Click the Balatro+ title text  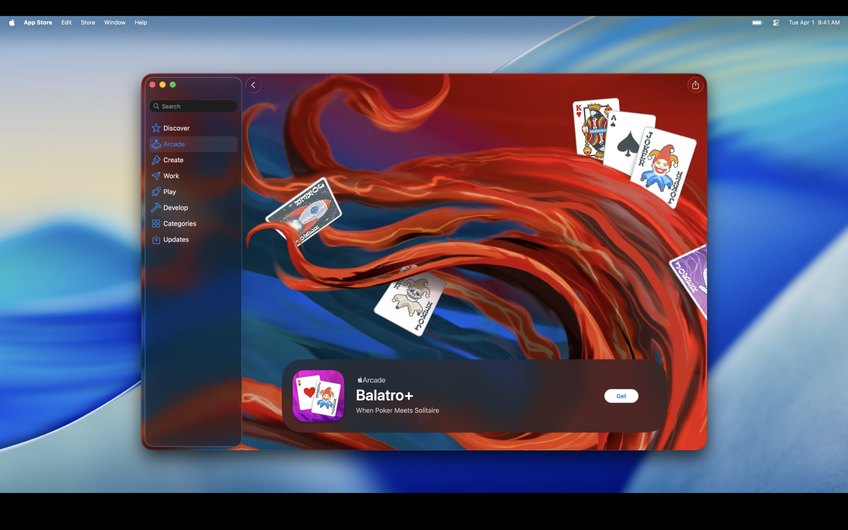pos(384,395)
